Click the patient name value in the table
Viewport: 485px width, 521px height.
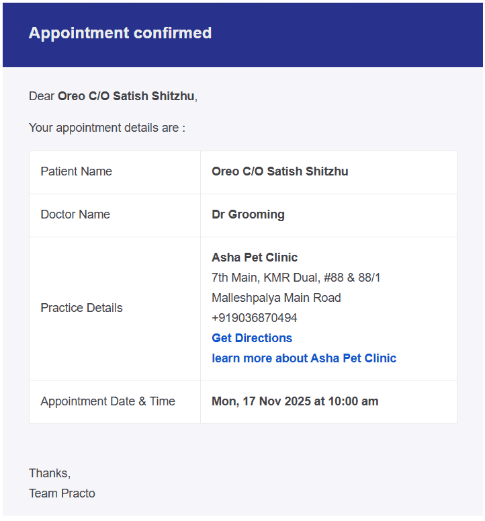(280, 171)
